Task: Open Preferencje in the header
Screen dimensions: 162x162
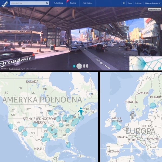Action: (x=138, y=3)
